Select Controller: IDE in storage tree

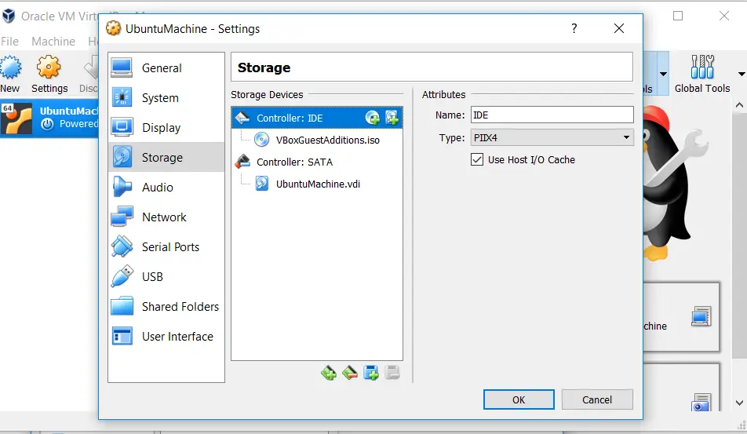tap(317, 118)
